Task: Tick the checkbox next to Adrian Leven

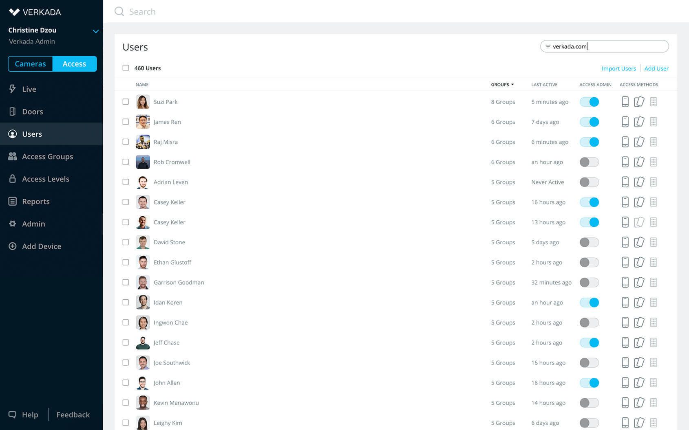Action: pyautogui.click(x=126, y=182)
